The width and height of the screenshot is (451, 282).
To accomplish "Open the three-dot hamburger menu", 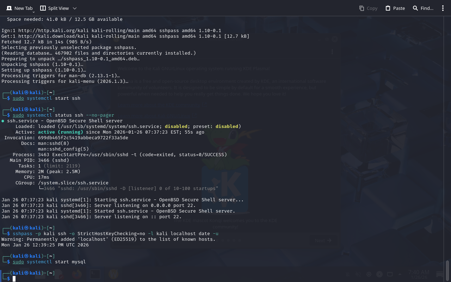I will click(443, 8).
